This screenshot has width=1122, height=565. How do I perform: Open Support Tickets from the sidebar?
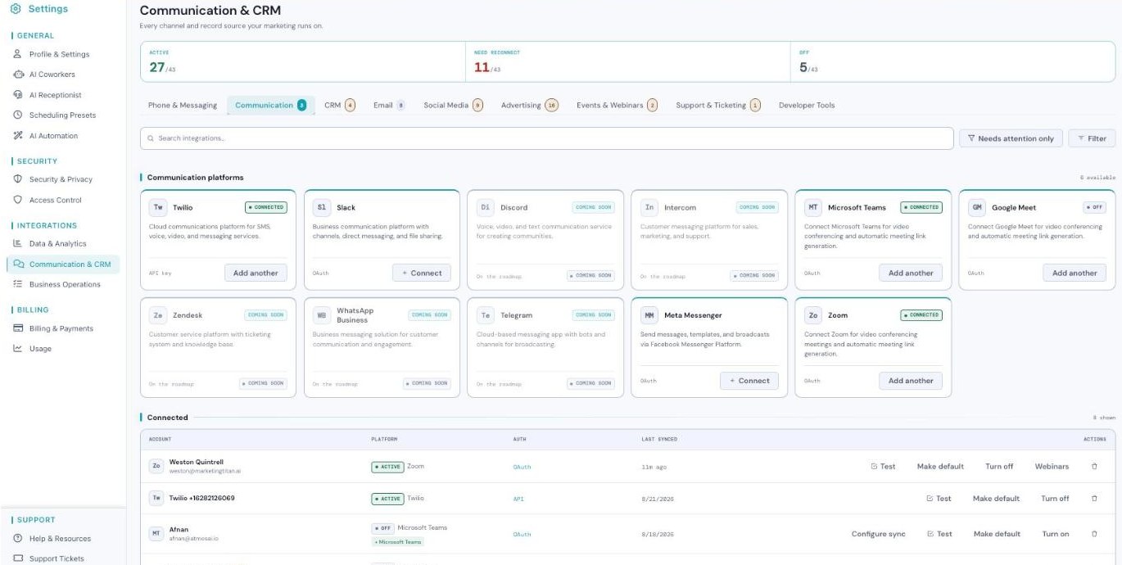(x=57, y=558)
